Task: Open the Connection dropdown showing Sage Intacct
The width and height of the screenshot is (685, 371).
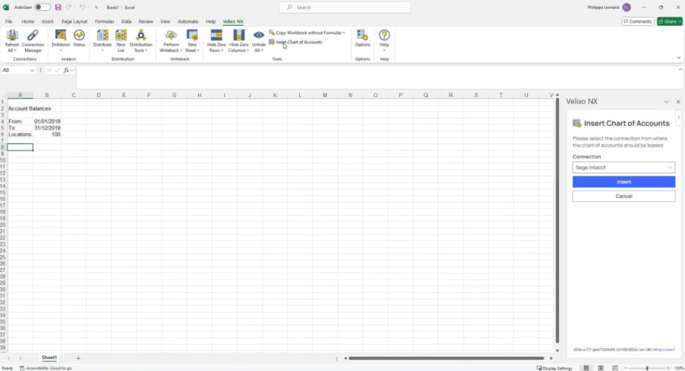Action: (624, 168)
